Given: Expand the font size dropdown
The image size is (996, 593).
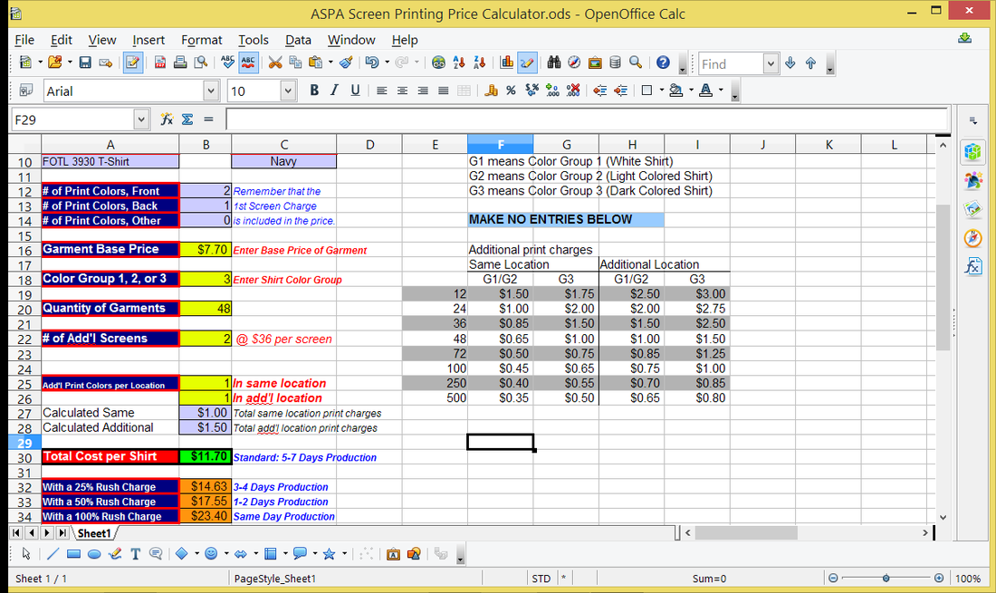Looking at the screenshot, I should 288,91.
